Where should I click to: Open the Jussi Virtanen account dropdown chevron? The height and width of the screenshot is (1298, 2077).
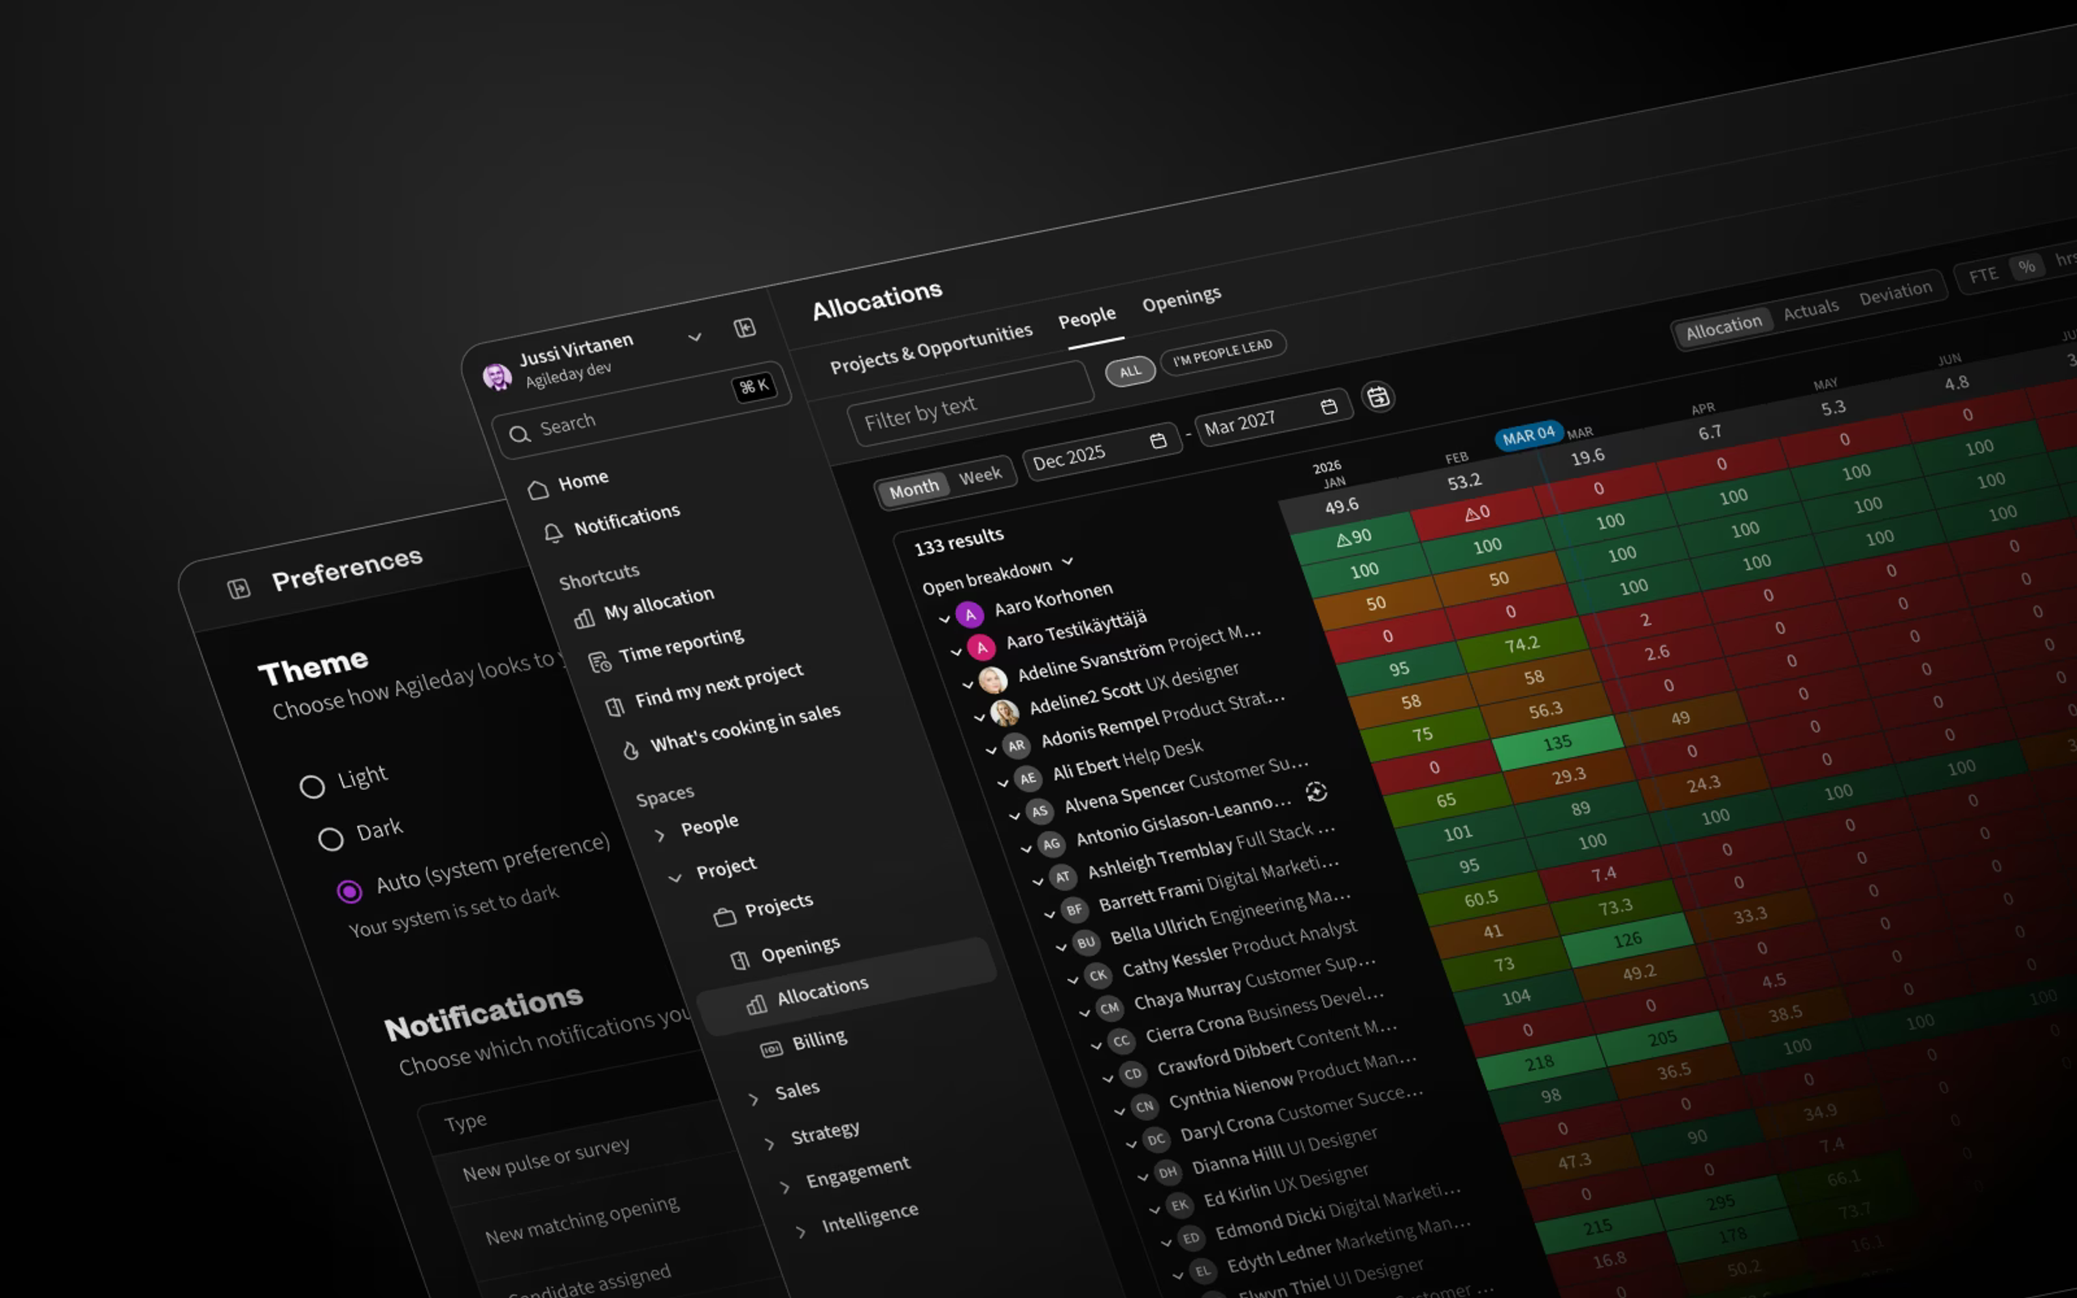pyautogui.click(x=694, y=337)
